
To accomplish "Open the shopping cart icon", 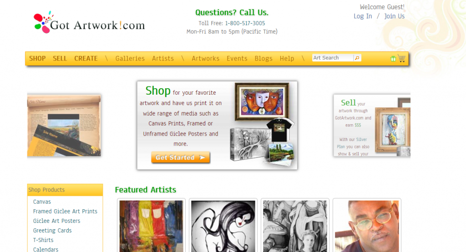I will tap(401, 58).
